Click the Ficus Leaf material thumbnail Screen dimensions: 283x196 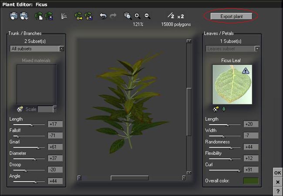pos(232,84)
